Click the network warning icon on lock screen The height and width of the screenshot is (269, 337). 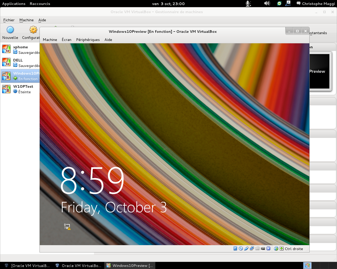67,227
